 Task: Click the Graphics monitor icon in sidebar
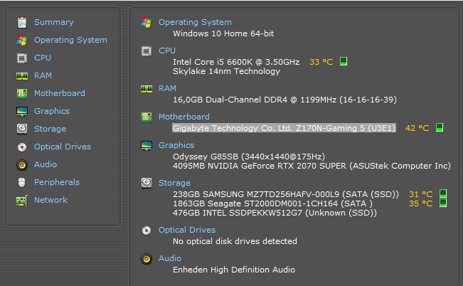click(x=22, y=112)
